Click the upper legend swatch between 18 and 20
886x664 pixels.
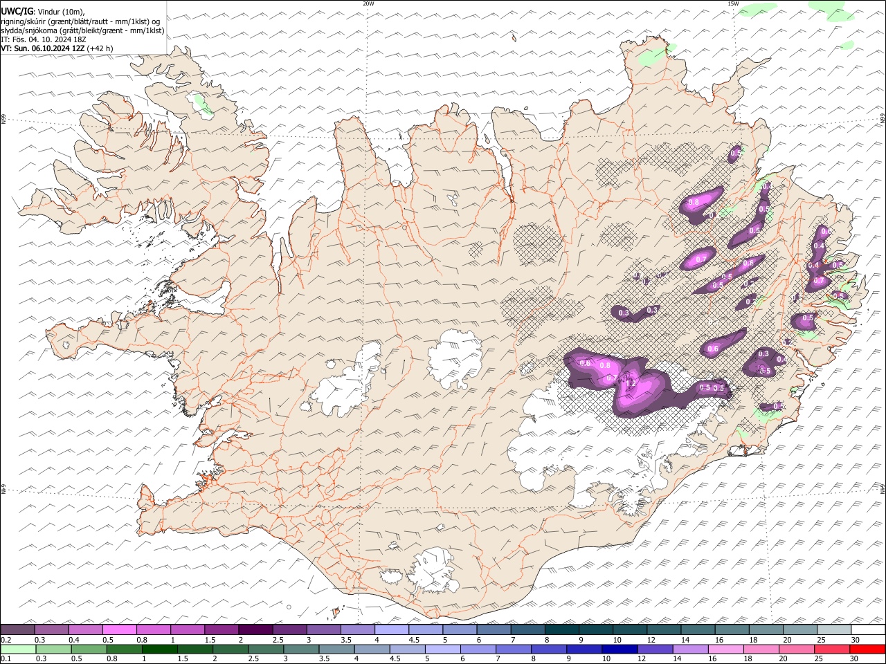point(765,629)
